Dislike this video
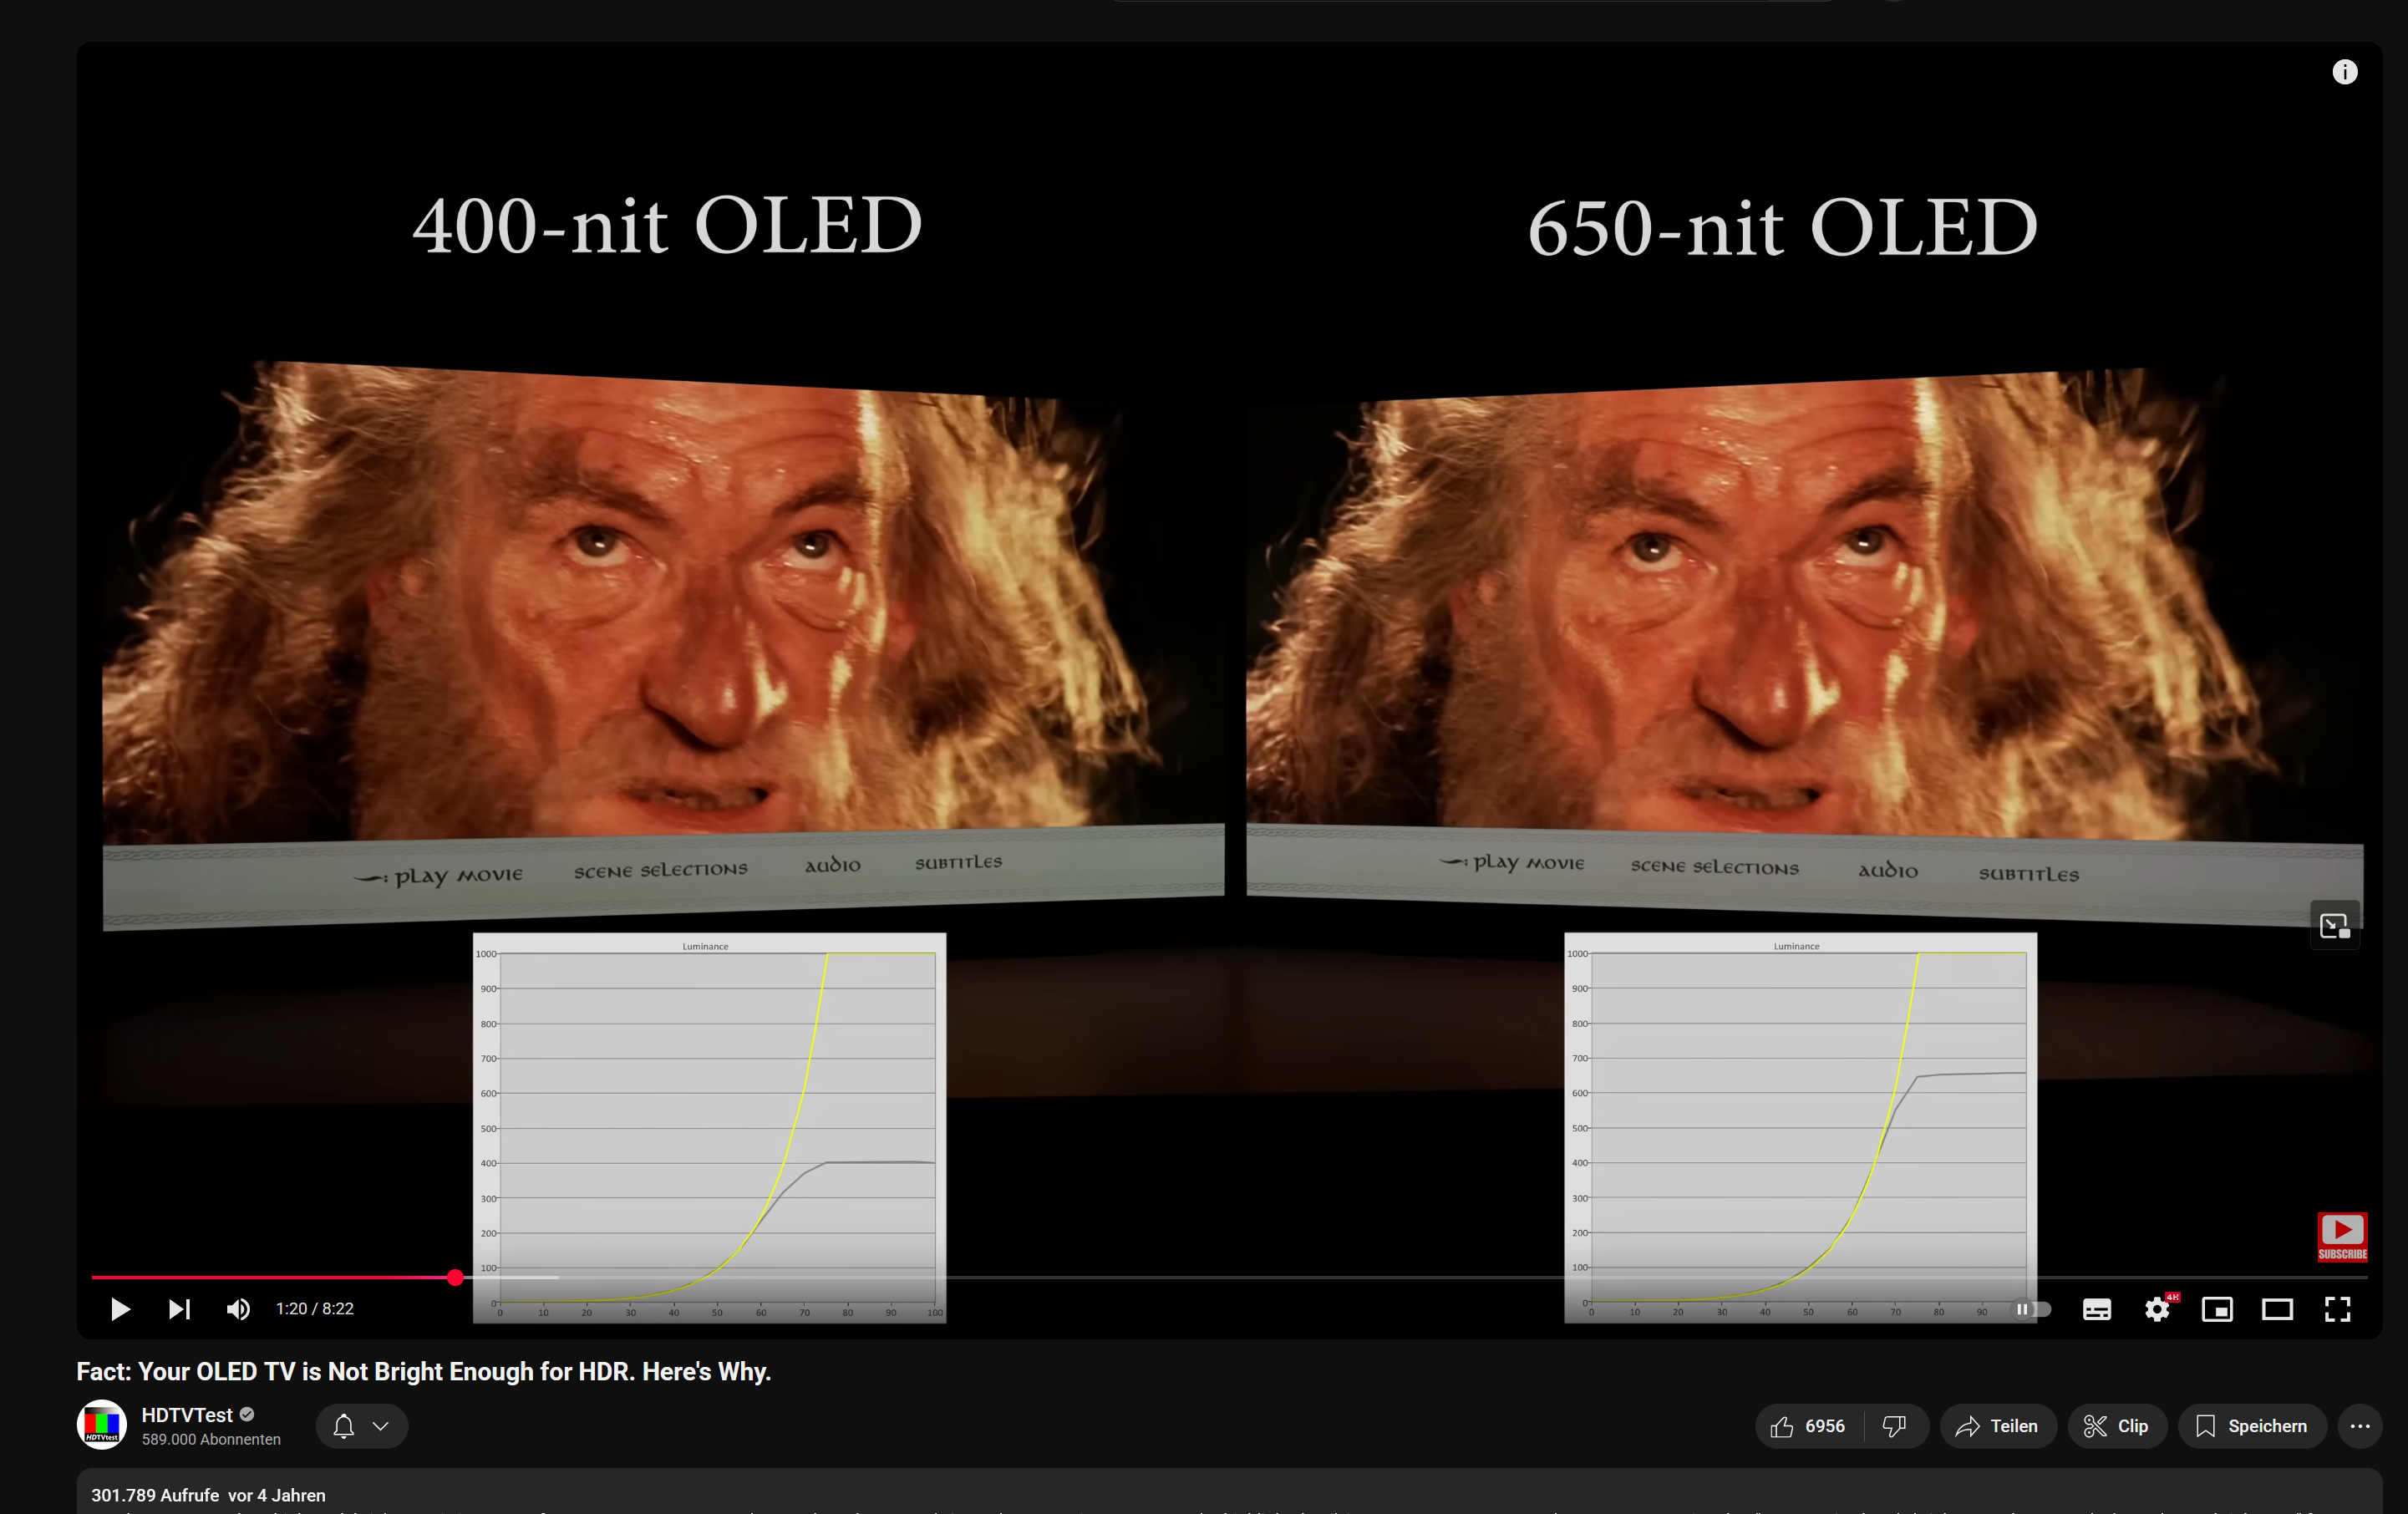Image resolution: width=2408 pixels, height=1514 pixels. [1894, 1426]
